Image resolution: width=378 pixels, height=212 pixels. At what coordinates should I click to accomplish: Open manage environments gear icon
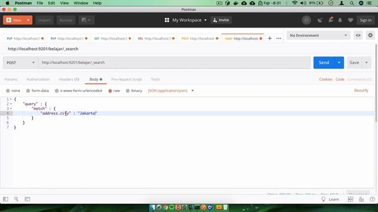point(370,35)
